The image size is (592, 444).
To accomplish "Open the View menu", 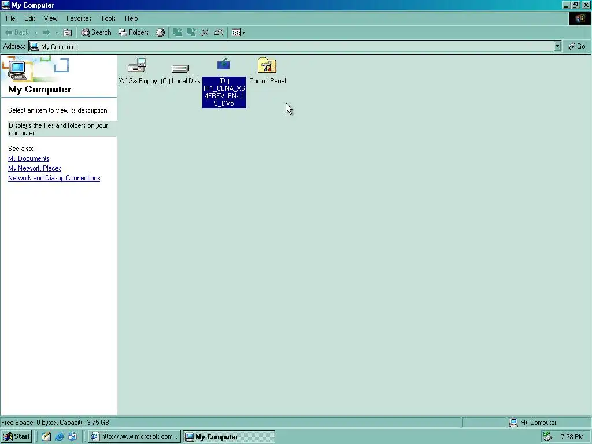I will [51, 18].
